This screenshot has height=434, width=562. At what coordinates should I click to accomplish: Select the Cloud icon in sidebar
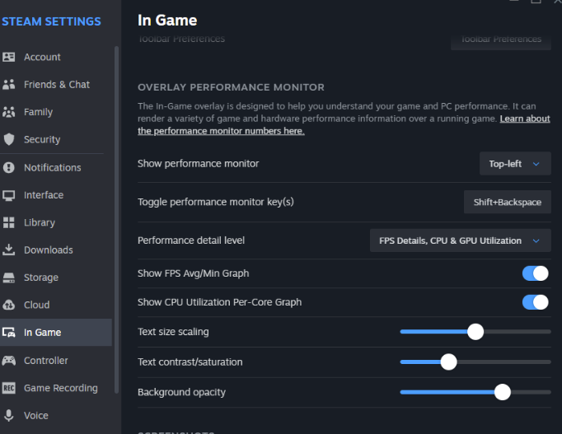click(8, 305)
